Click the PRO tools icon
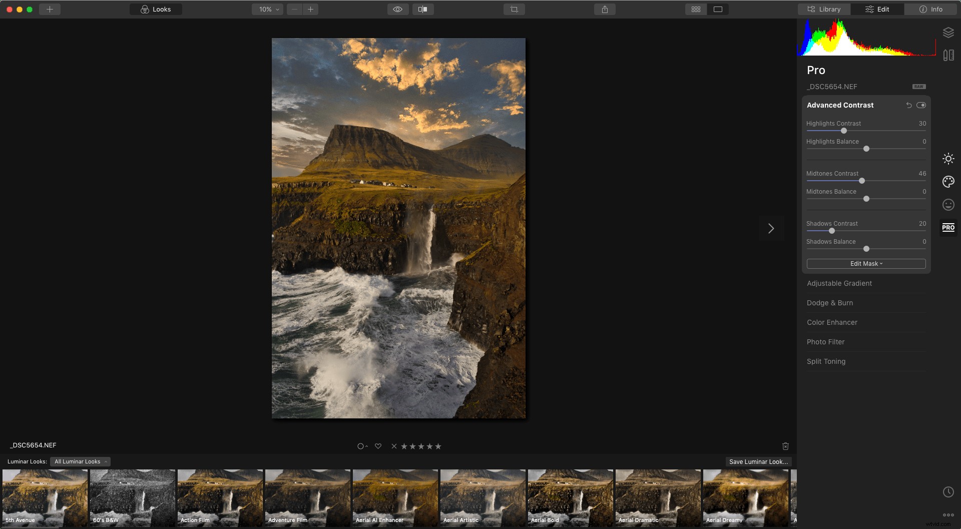 tap(948, 227)
